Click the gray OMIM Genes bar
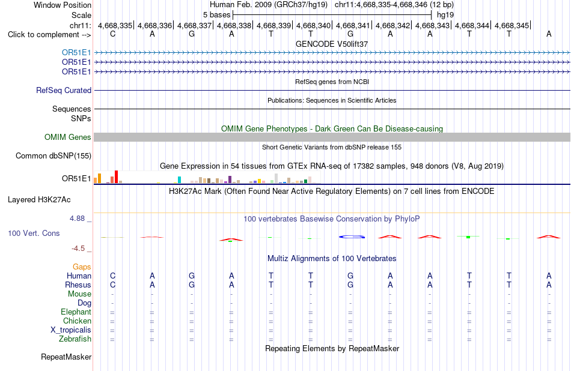The height and width of the screenshot is (371, 571). (332, 137)
